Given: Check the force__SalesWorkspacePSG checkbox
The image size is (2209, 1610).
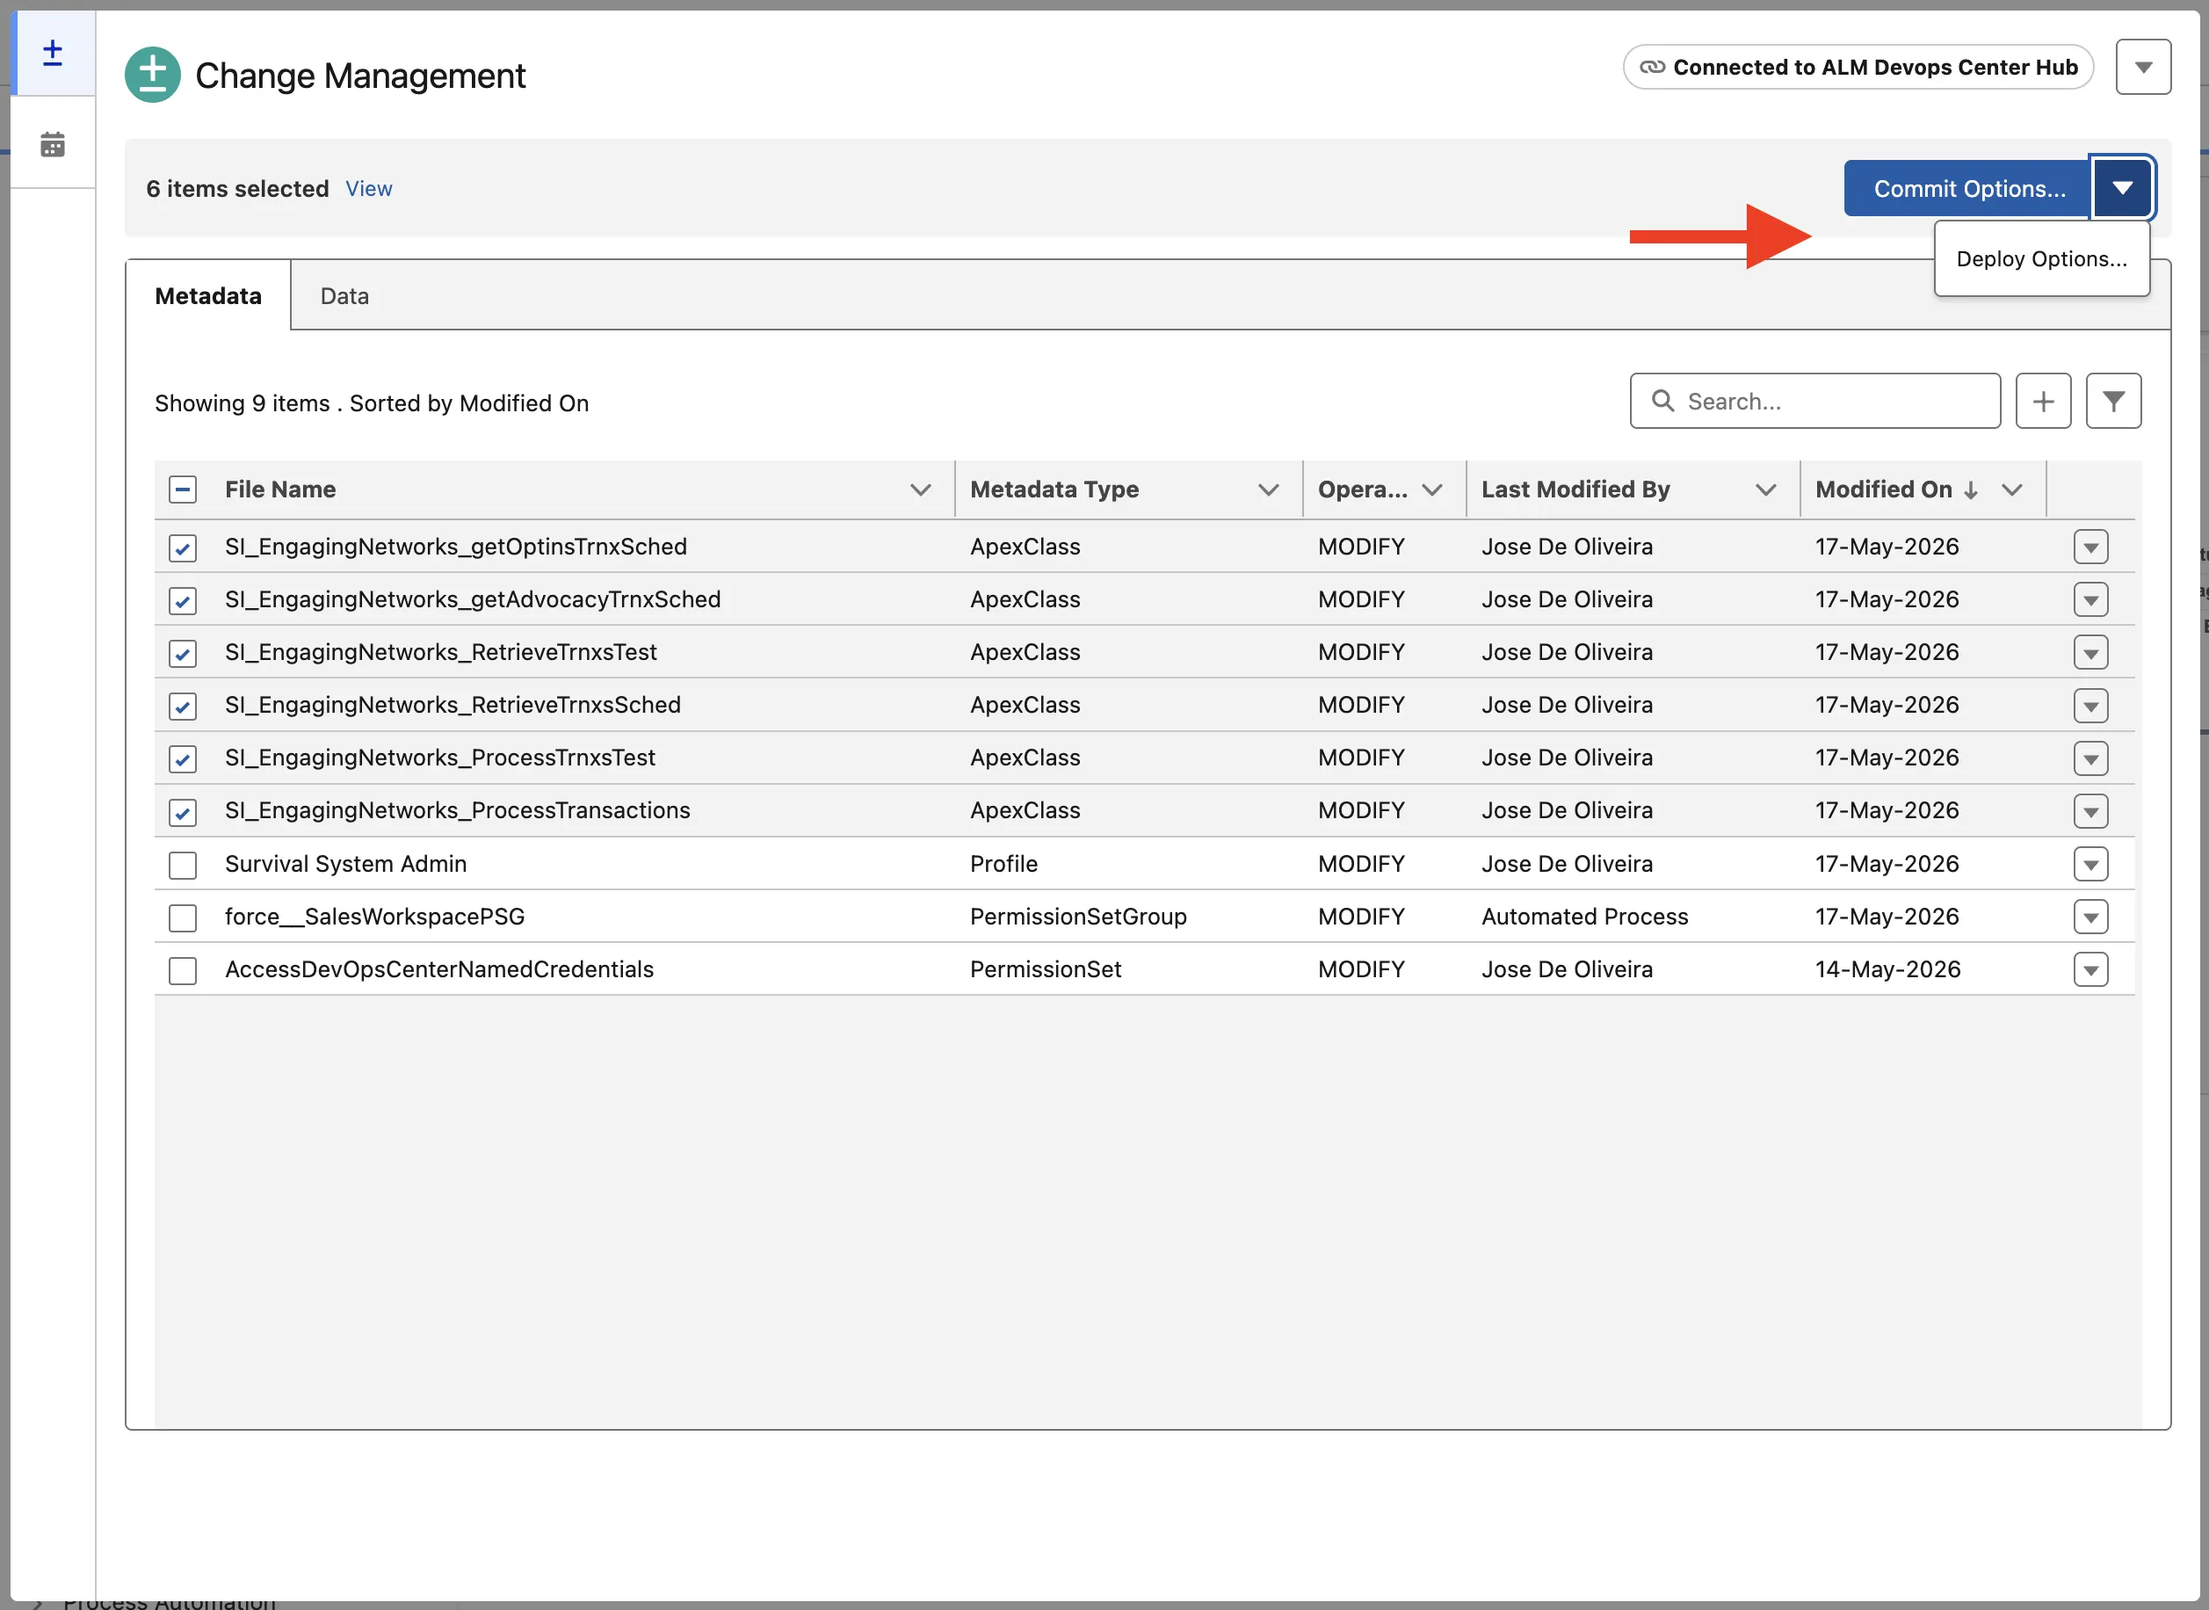Looking at the screenshot, I should click(182, 917).
